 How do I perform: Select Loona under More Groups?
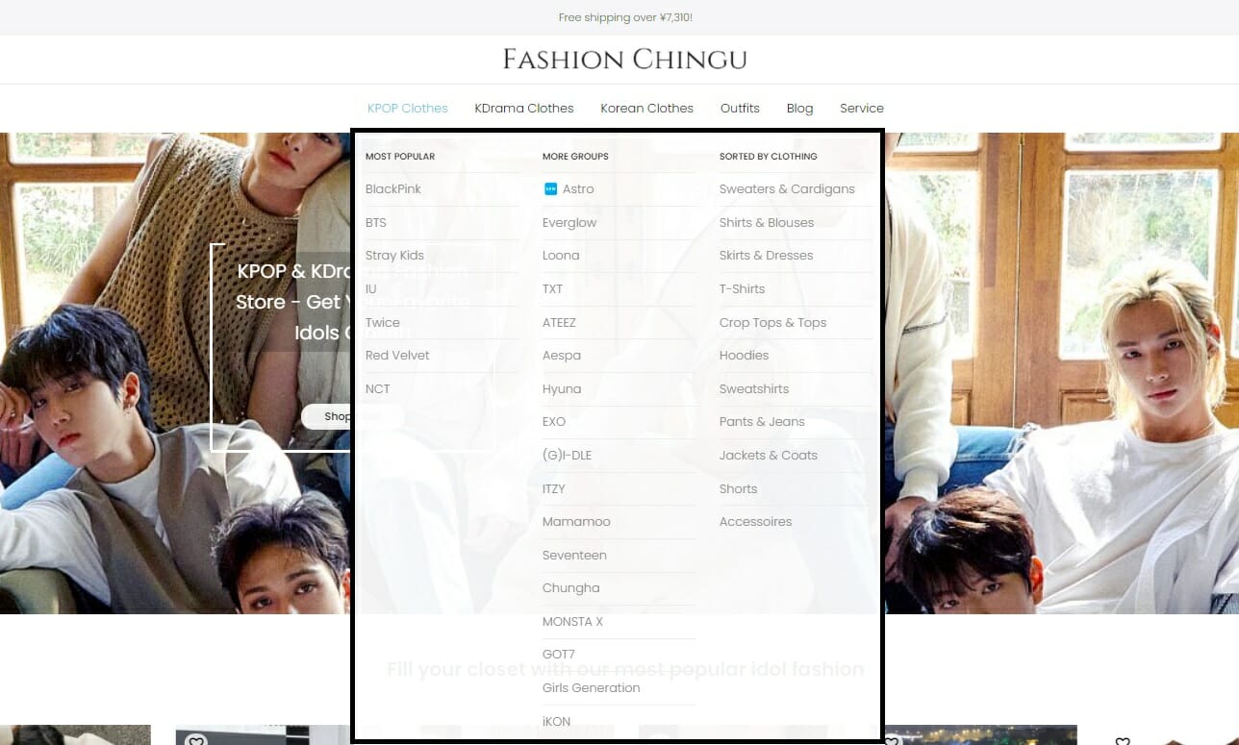(561, 256)
